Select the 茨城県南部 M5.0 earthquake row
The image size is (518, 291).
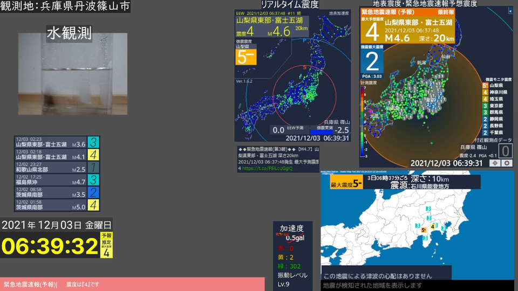[57, 205]
